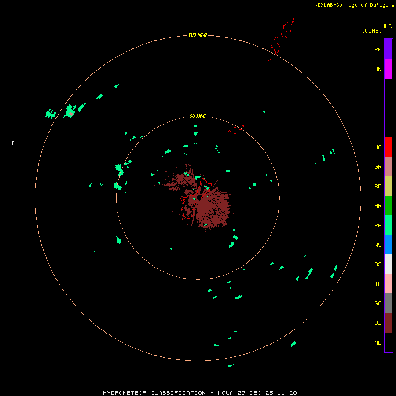Click the HR legend label

[378, 206]
